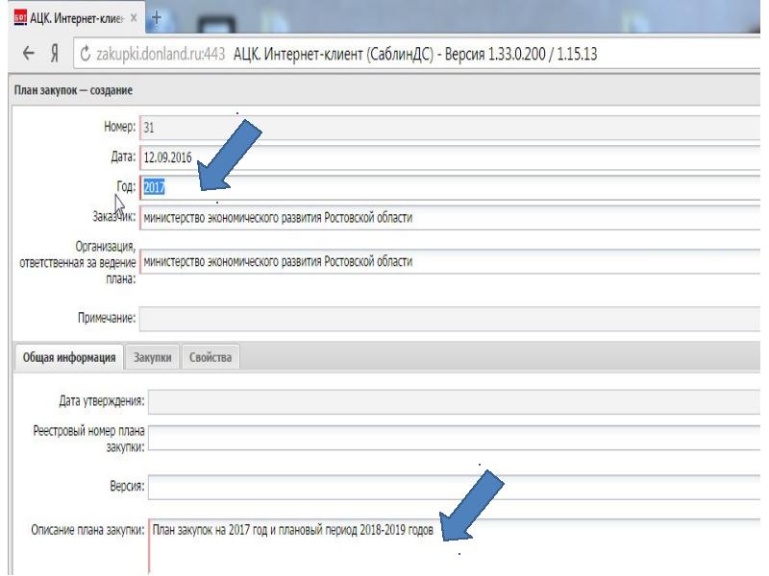Click the 'Год:' field label
This screenshot has height=576, width=769.
click(126, 186)
